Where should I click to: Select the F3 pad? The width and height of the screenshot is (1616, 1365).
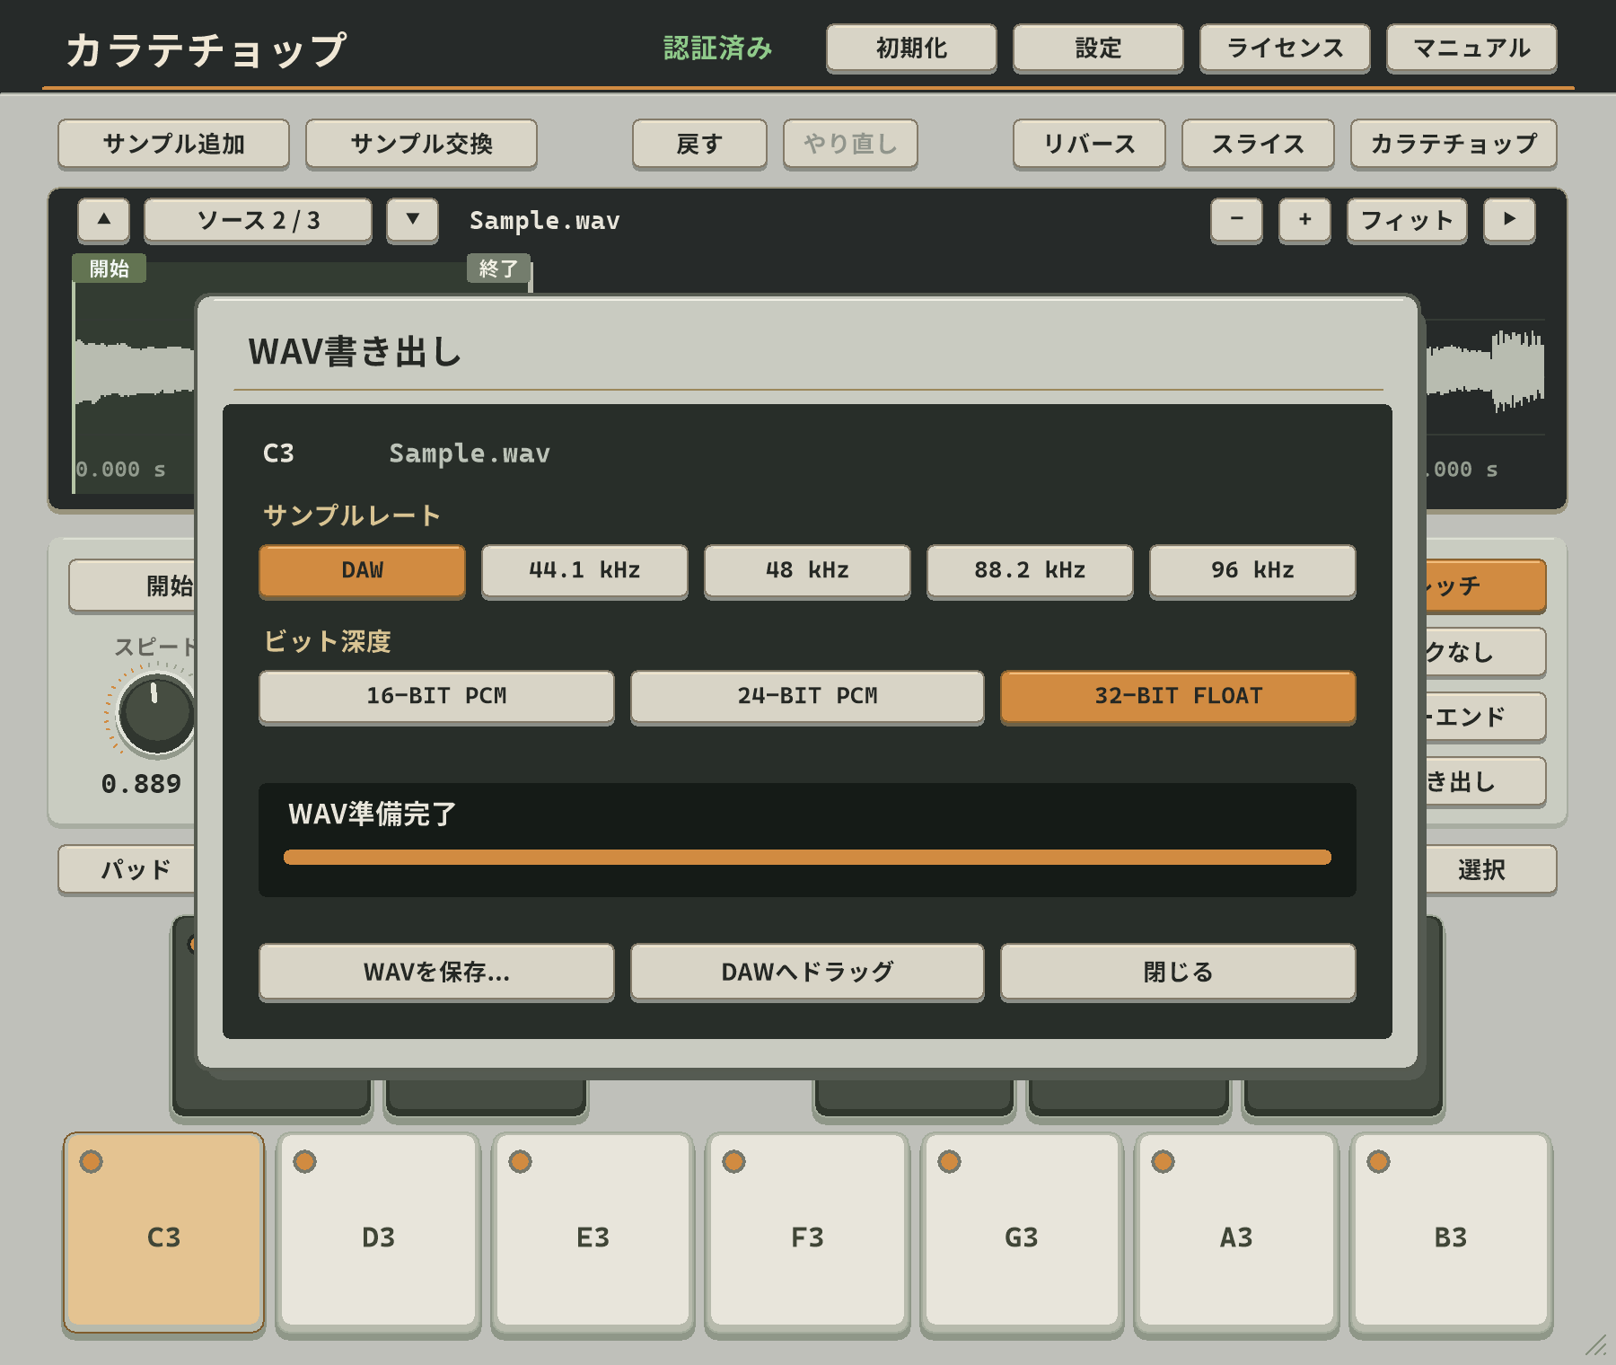click(807, 1232)
